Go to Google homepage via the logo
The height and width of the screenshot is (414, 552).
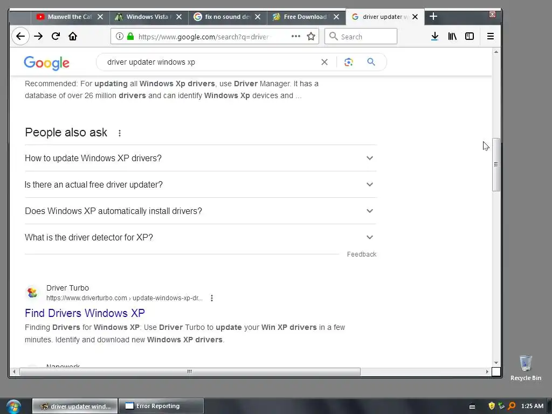click(46, 63)
